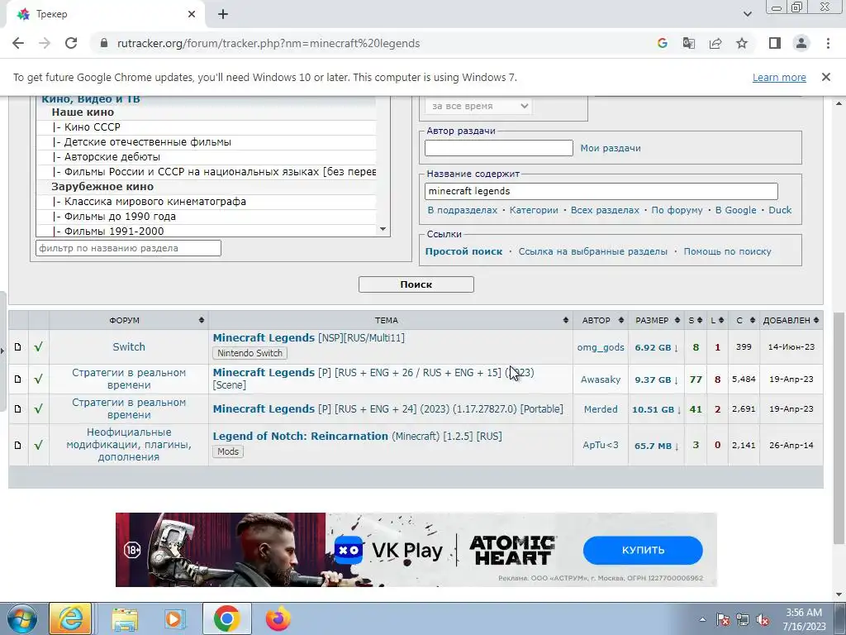Launch Internet Explorer from taskbar
Viewport: 846px width, 635px height.
(x=70, y=618)
